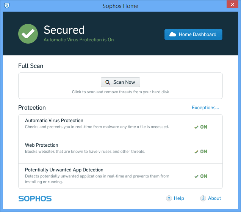Click the green Secured checkmark icon
Screen dimensions: 241x212
pos(28,34)
